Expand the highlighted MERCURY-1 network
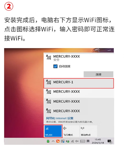Viewport: 124px width, 149px height. (79, 83)
